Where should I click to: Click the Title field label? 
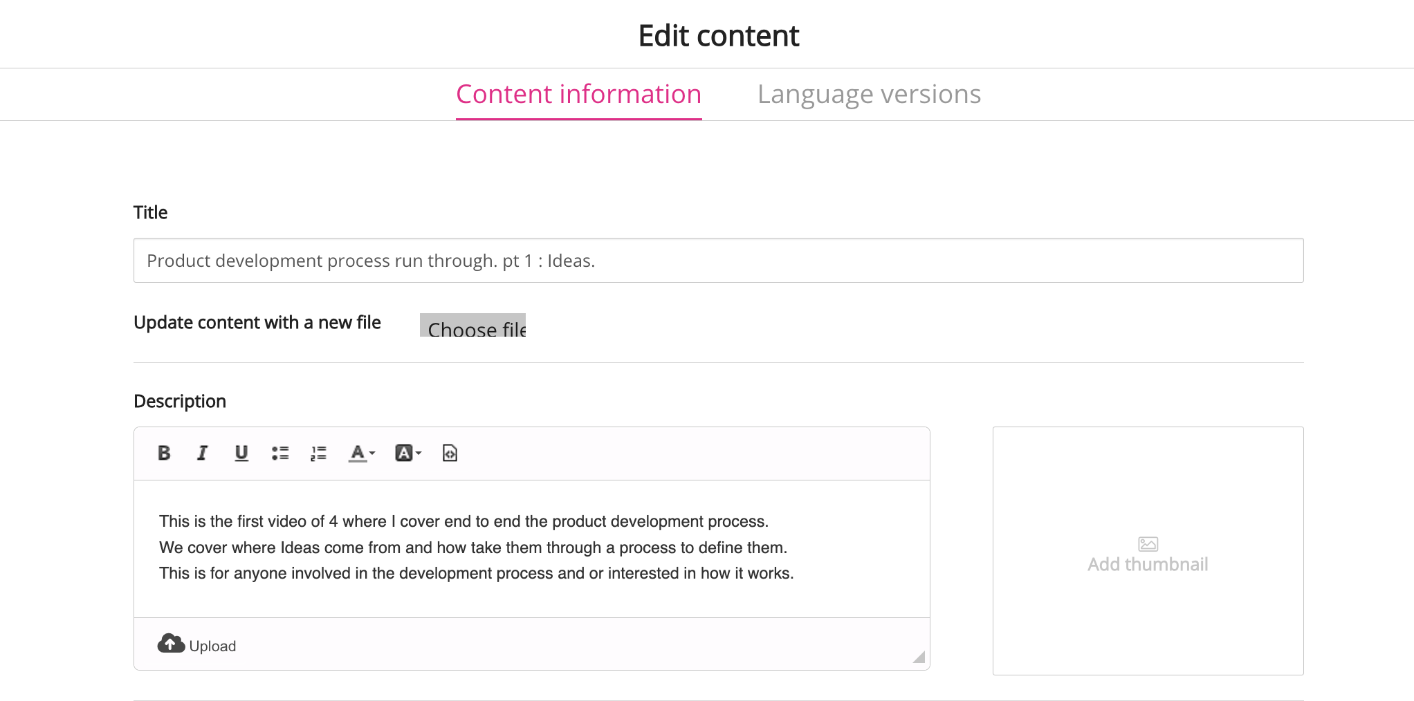click(150, 212)
